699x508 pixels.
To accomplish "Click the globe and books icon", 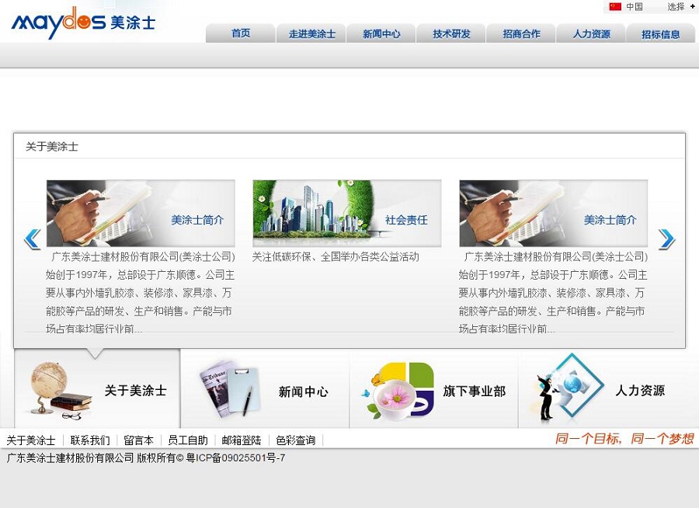I will click(60, 390).
